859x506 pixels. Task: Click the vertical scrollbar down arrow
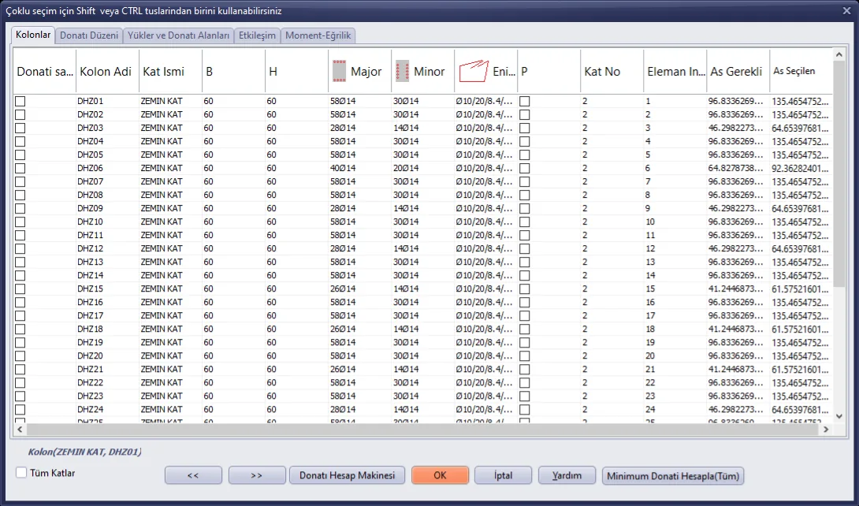click(x=839, y=416)
